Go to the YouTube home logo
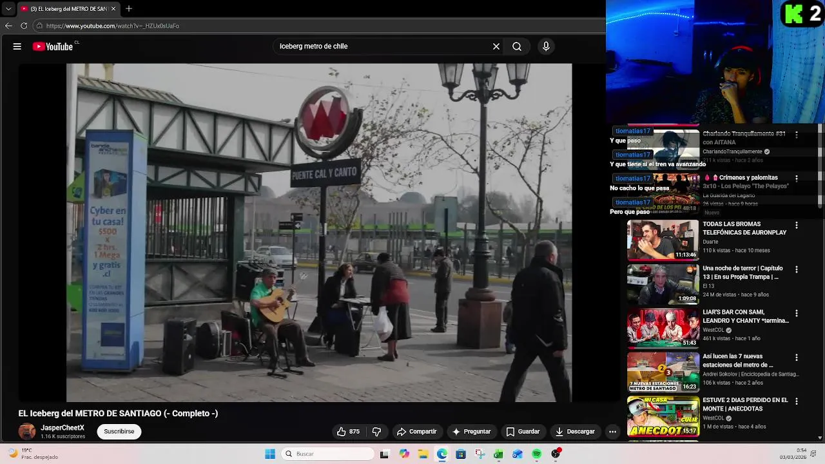Image resolution: width=825 pixels, height=464 pixels. [53, 46]
